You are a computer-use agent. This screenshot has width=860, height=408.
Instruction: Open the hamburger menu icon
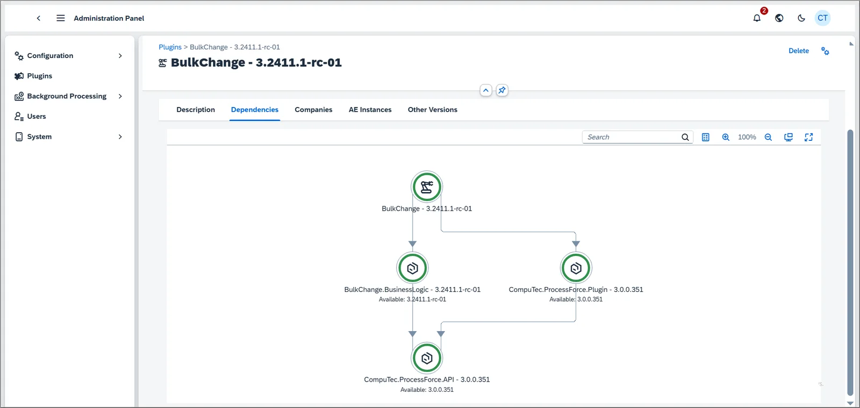61,18
